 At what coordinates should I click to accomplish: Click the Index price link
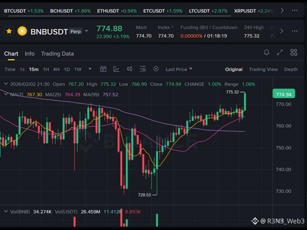click(166, 28)
